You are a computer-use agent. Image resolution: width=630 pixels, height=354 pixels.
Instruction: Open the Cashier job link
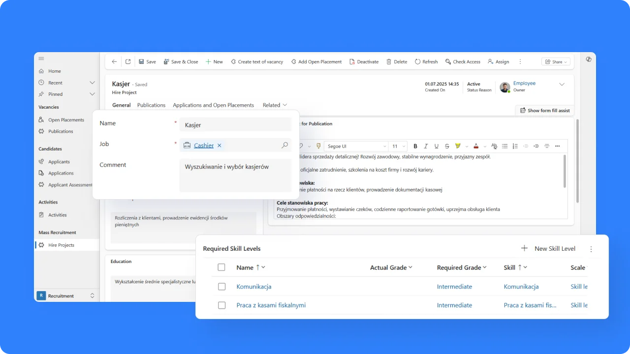[204, 146]
